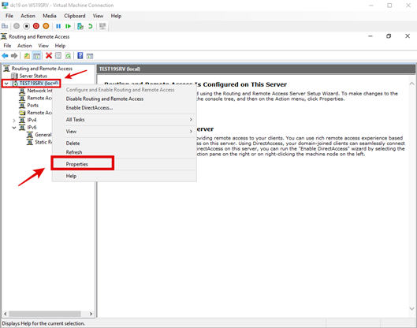Open Properties from the context menu
The width and height of the screenshot is (417, 328).
click(125, 164)
